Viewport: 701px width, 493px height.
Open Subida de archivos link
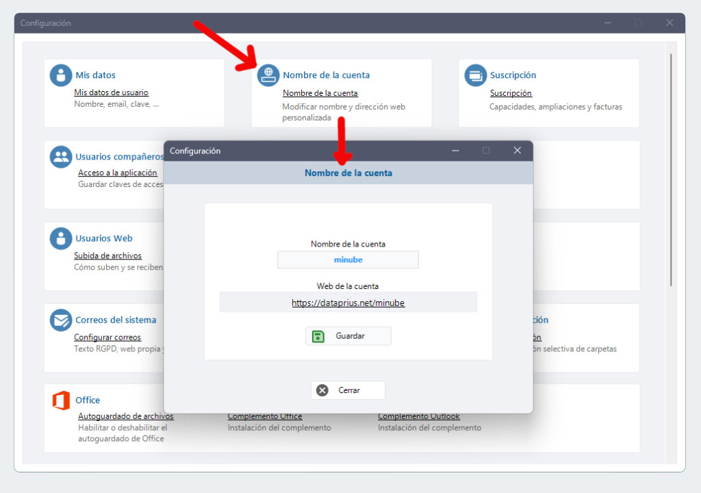click(x=107, y=255)
